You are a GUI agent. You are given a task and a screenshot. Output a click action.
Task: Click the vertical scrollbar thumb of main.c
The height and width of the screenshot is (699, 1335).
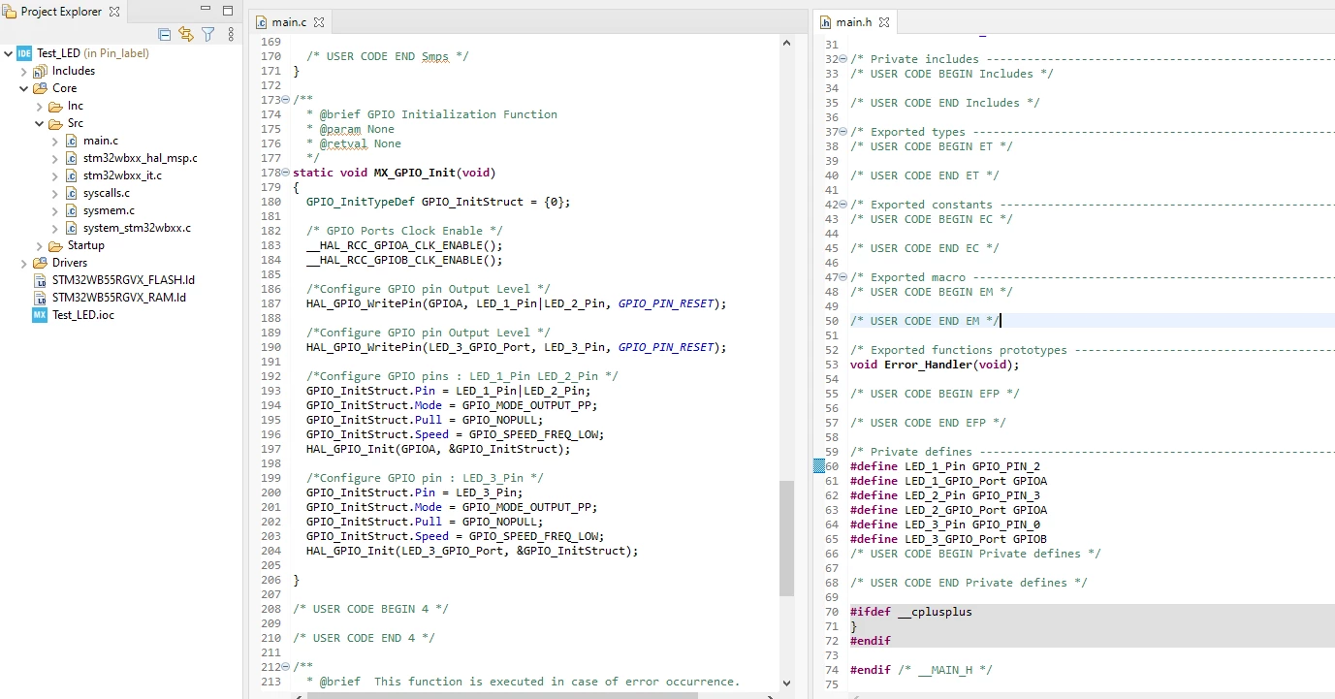point(786,537)
